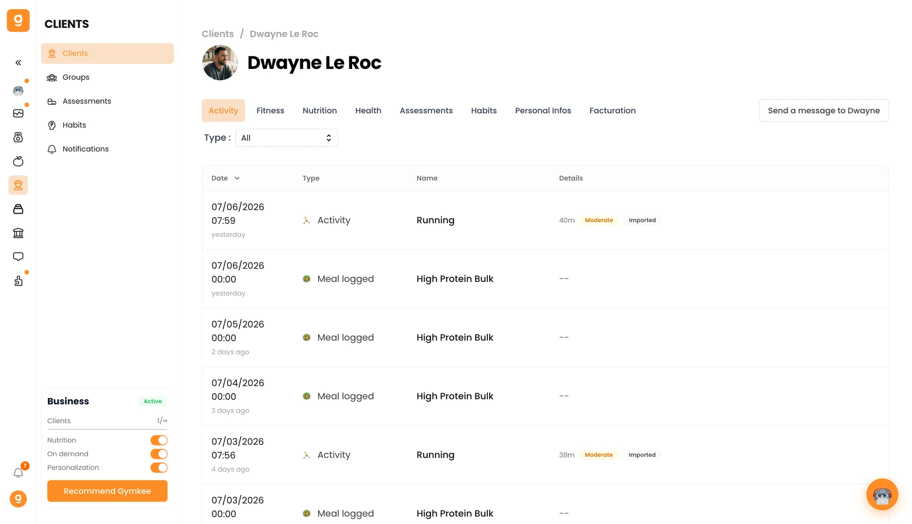Click the Moderate tag in 40m Running row
The height and width of the screenshot is (524, 912).
coord(599,220)
